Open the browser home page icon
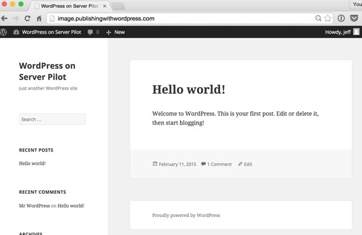 tap(39, 18)
